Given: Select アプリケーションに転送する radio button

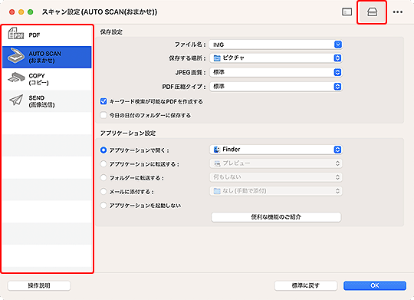Looking at the screenshot, I should pos(103,164).
